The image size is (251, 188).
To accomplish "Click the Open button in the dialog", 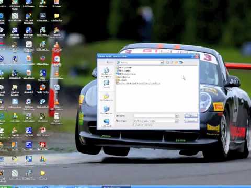I will (191, 116).
